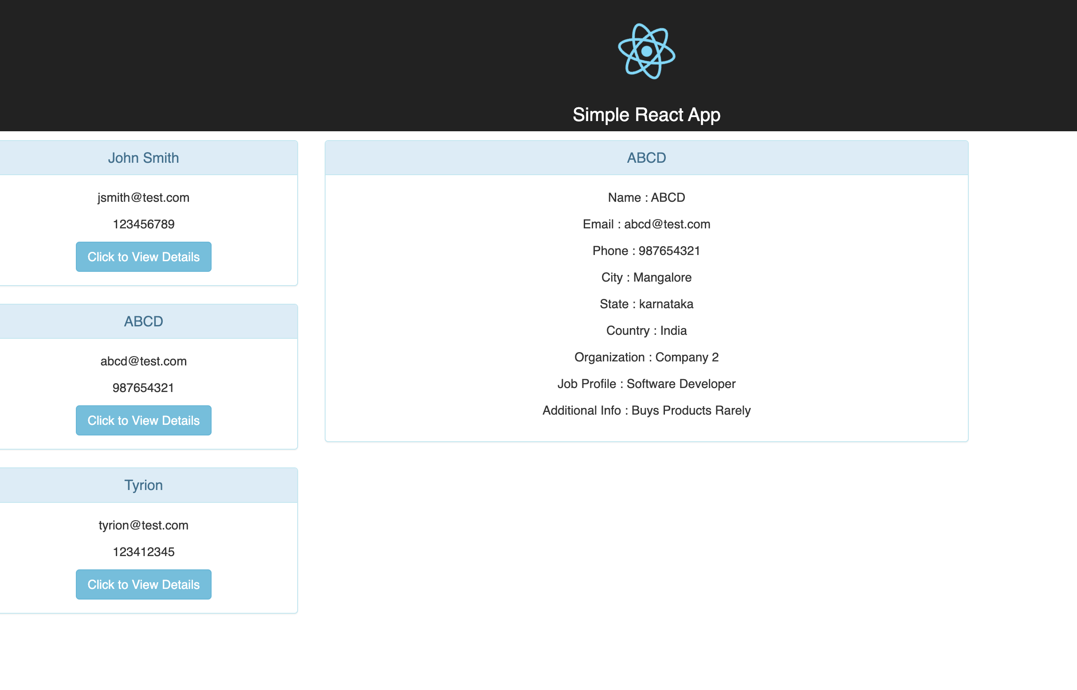Click email abcd@test.com on ABCD card
The height and width of the screenshot is (690, 1077).
coord(143,361)
